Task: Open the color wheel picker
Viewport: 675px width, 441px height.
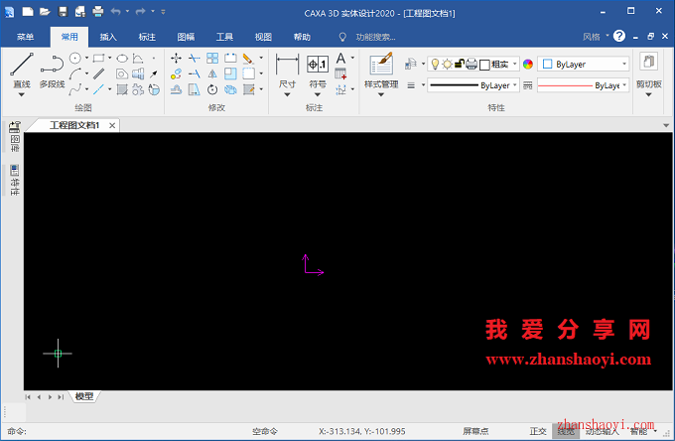Action: point(528,65)
